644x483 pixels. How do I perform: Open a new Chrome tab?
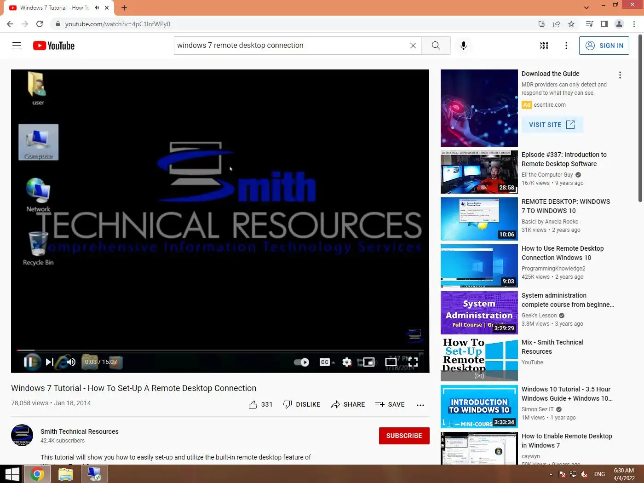pyautogui.click(x=124, y=8)
